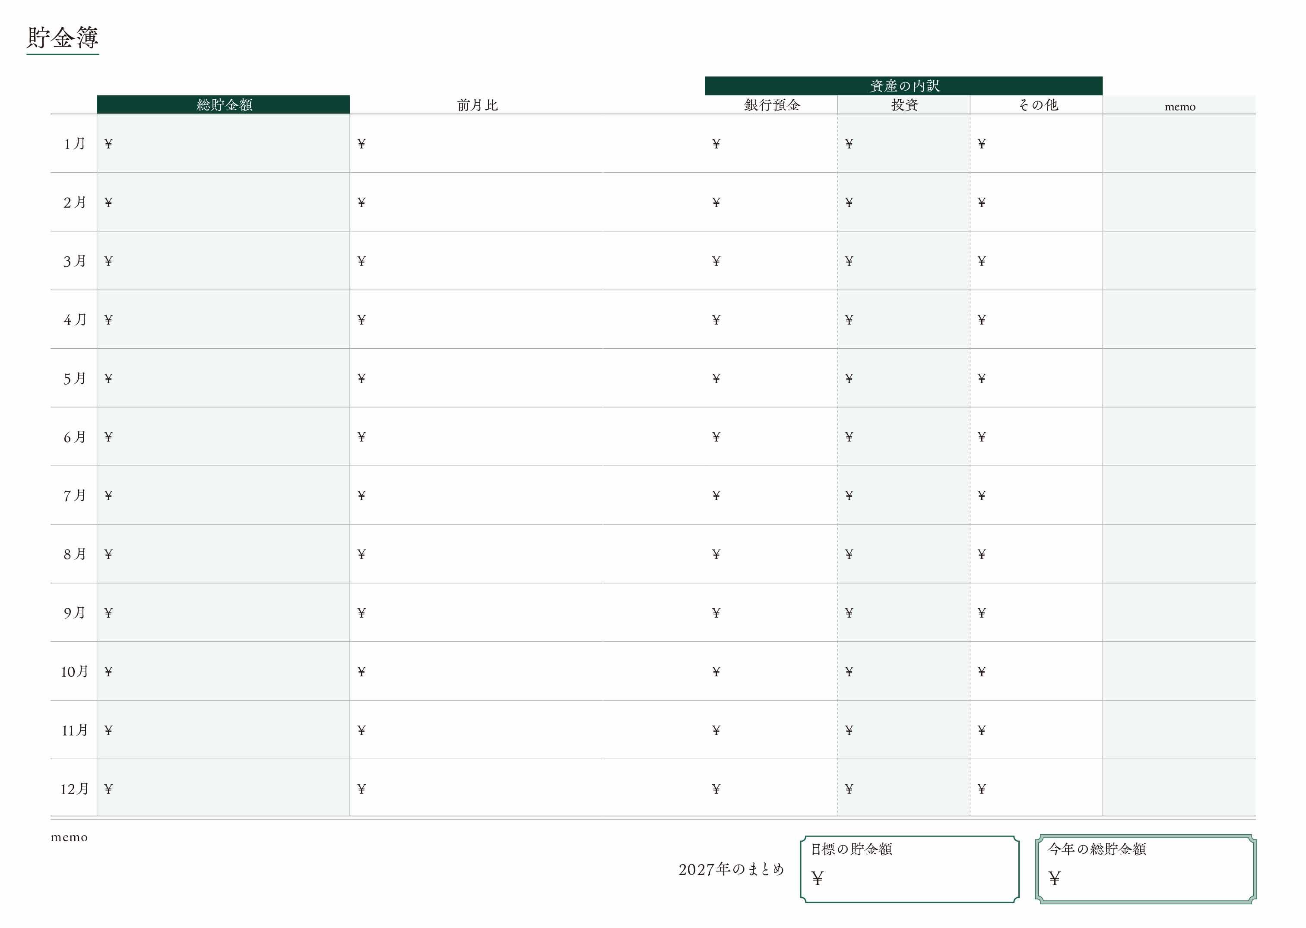The width and height of the screenshot is (1306, 928).
Task: Click the 目標の貯金額 box
Action: coord(910,869)
